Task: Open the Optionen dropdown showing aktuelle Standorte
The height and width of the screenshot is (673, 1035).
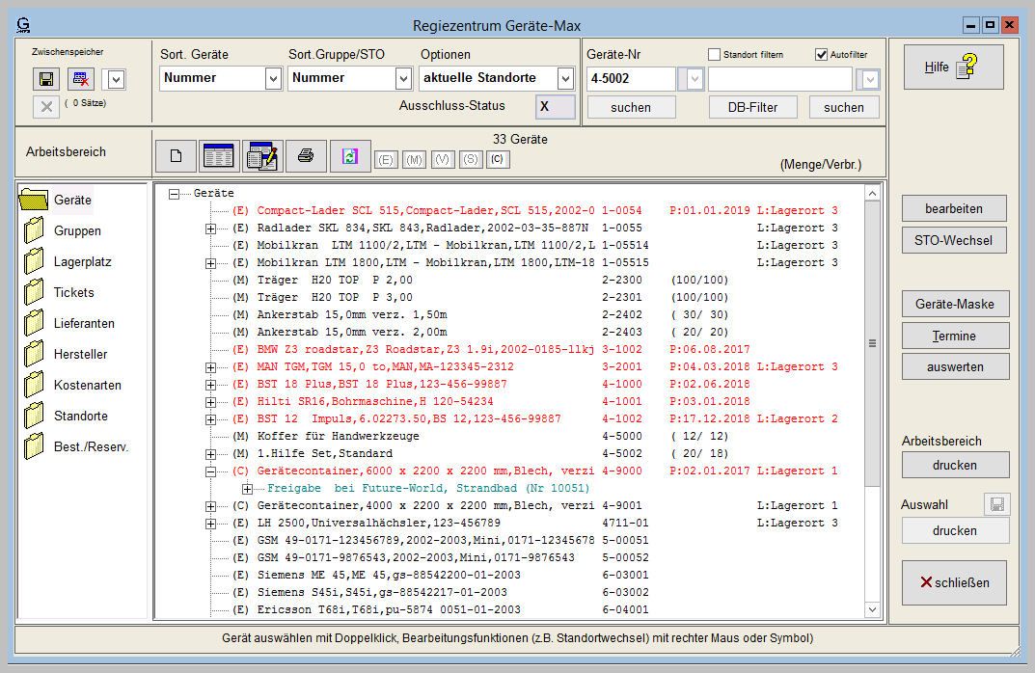Action: tap(565, 78)
